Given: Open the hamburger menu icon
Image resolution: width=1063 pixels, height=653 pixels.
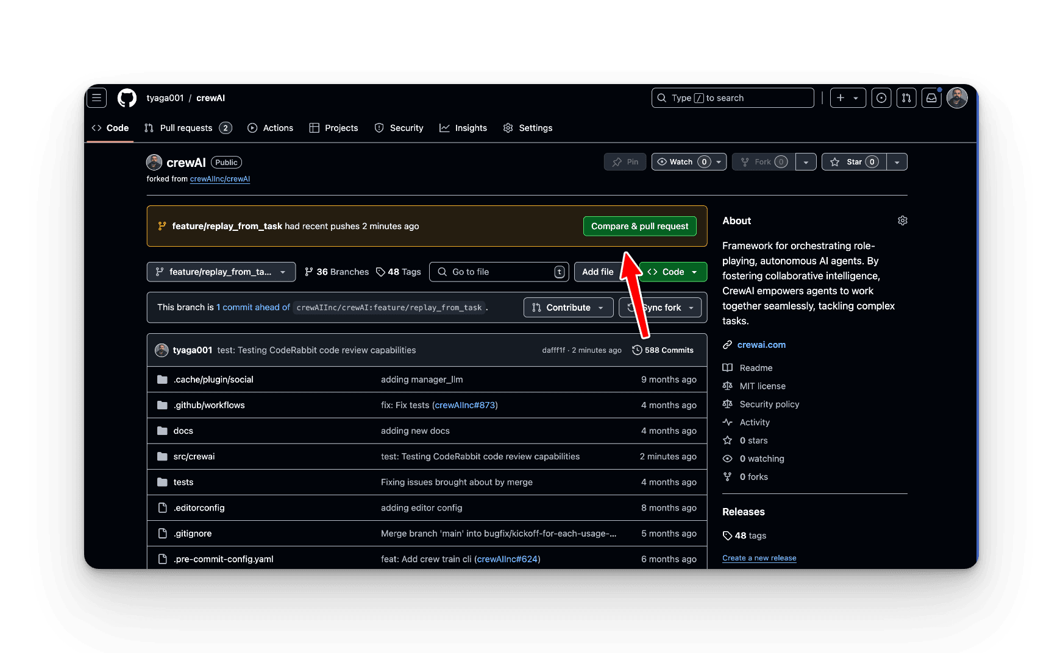Looking at the screenshot, I should pyautogui.click(x=96, y=97).
